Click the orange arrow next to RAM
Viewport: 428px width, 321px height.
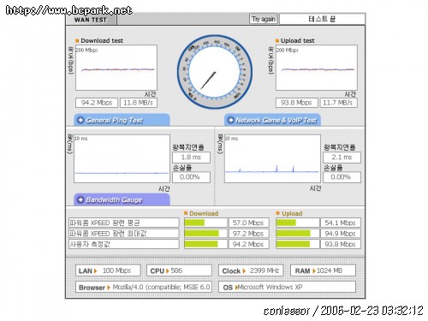tap(314, 270)
